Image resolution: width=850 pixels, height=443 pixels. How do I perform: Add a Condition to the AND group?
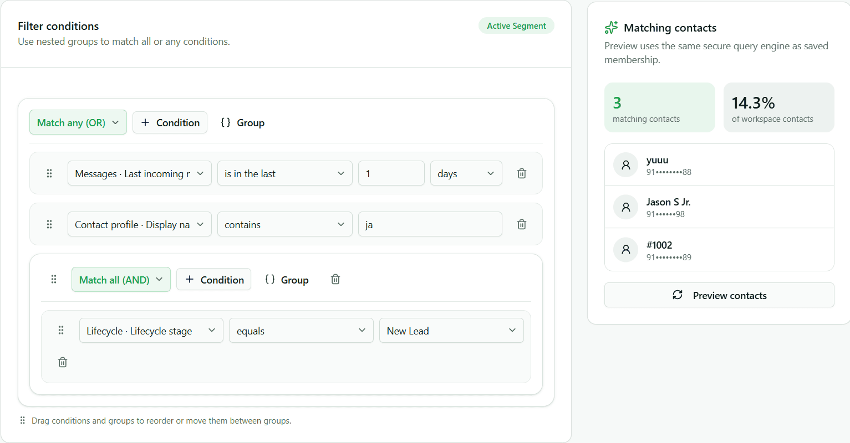[x=214, y=280]
